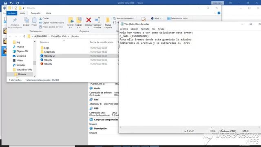Click Word undo arrow icon
Viewport: 261px width, 147px height.
(x=11, y=3)
